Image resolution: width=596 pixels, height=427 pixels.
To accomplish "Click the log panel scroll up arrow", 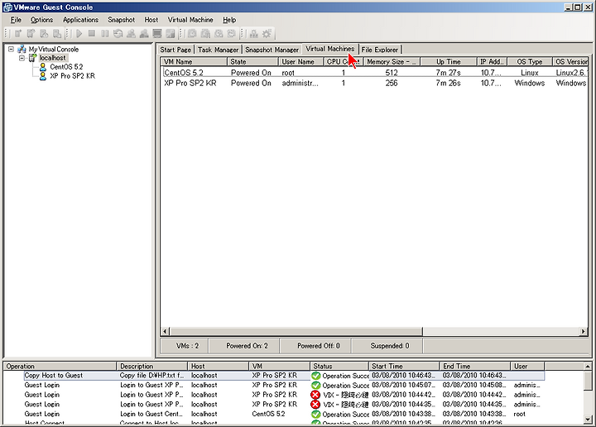I will tap(588, 367).
